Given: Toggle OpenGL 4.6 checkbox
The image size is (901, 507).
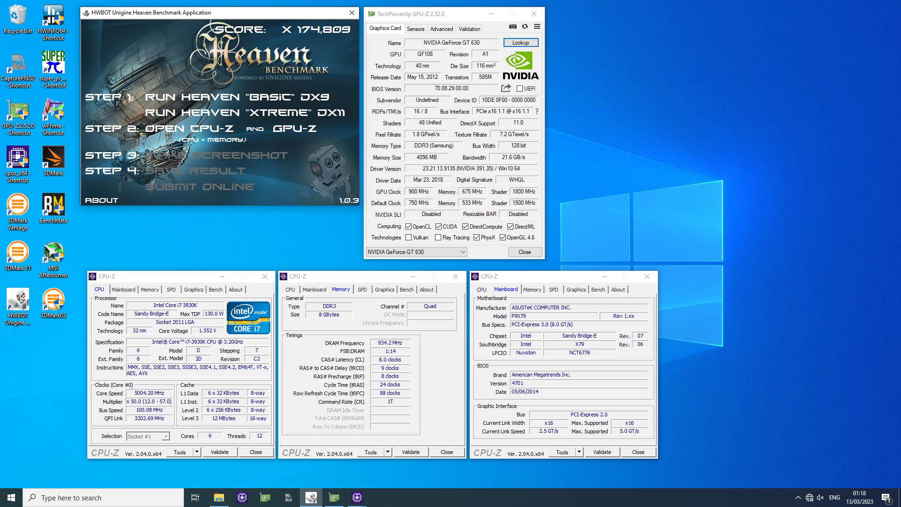Looking at the screenshot, I should coord(503,238).
